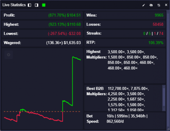The height and width of the screenshot is (131, 170).
Task: Click the 4,250.00× B2B multiplier
Action: [x=117, y=94]
